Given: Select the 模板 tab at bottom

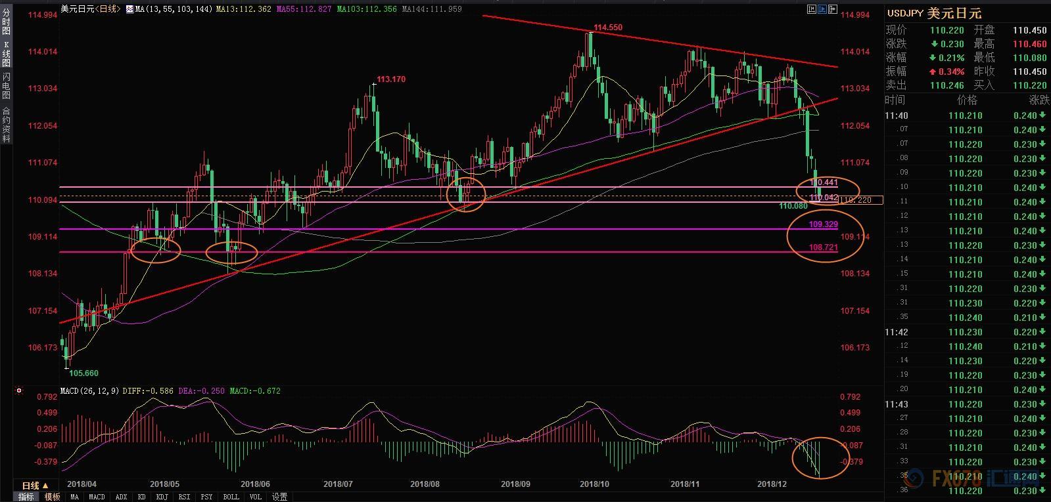Looking at the screenshot, I should (x=52, y=497).
